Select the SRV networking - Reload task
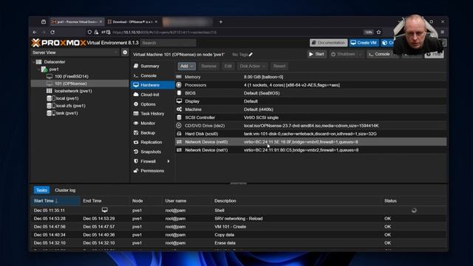The width and height of the screenshot is (473, 266). pyautogui.click(x=238, y=219)
